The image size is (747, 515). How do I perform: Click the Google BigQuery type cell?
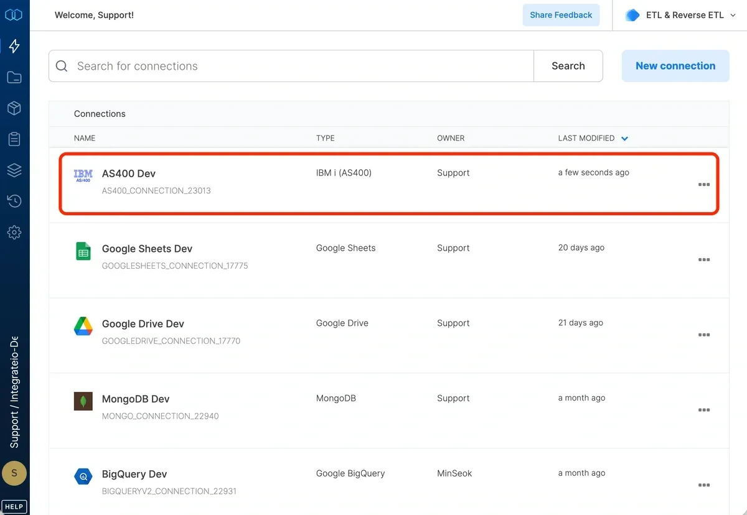(x=350, y=473)
